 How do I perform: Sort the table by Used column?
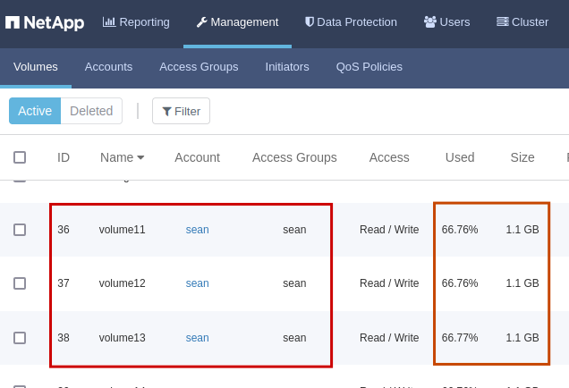[460, 157]
